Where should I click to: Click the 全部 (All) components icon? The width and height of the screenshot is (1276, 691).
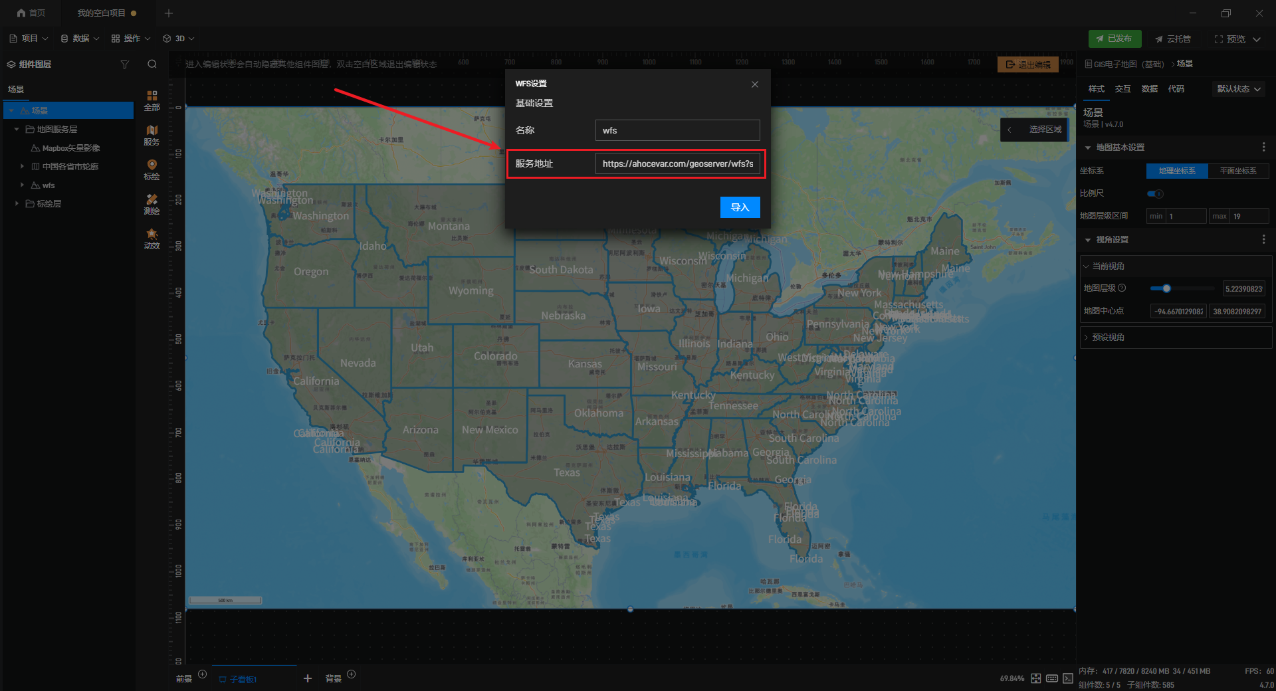[x=152, y=100]
